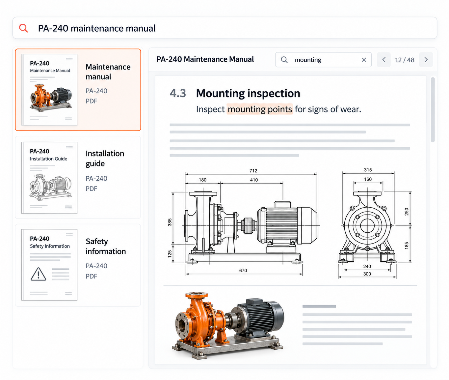449x380 pixels.
Task: Click the 385 height dimension label
Action: 170,222
